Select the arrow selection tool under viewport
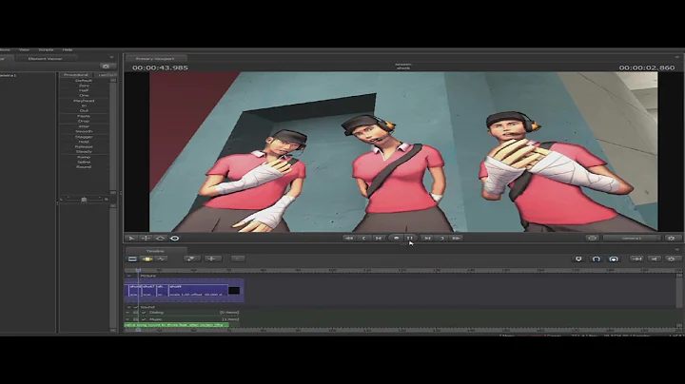 [131, 239]
